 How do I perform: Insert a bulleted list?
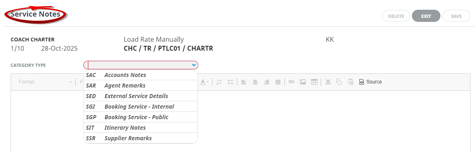click(230, 82)
